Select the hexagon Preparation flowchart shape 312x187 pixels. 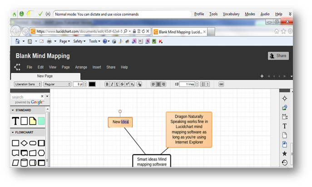coord(41,153)
